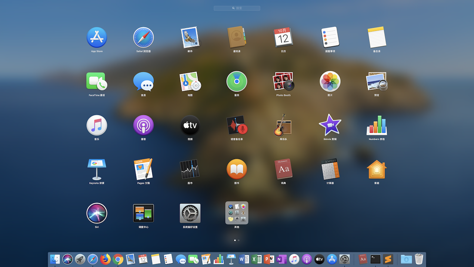Expand the 其他 folder of apps
474x267 pixels.
click(237, 213)
